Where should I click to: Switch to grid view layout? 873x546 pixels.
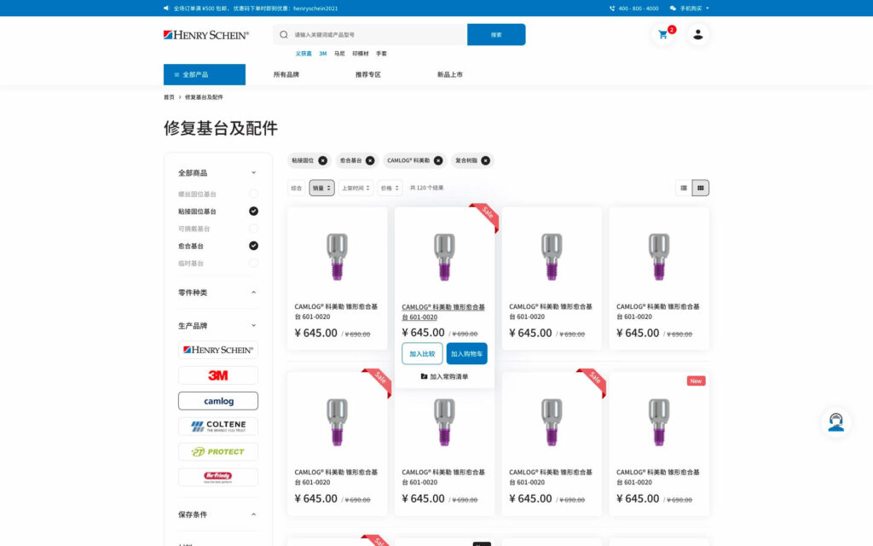coord(701,188)
